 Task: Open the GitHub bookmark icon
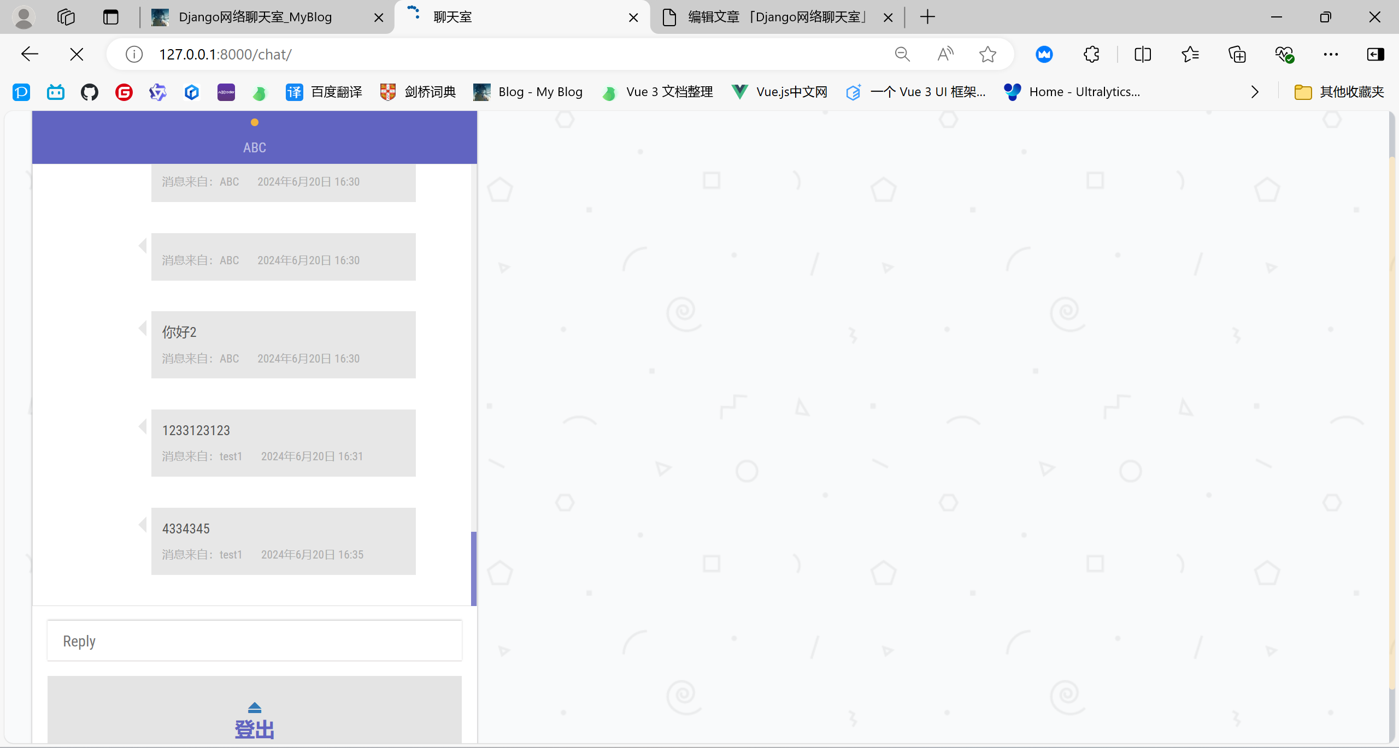coord(90,92)
